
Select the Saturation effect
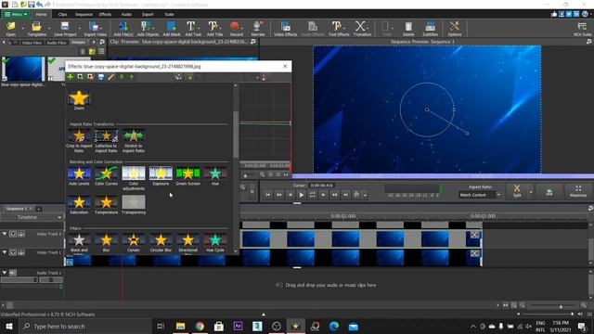point(79,204)
